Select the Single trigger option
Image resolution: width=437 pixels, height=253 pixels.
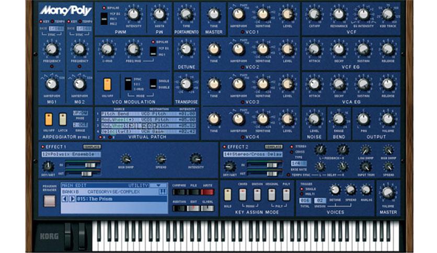pos(302,189)
